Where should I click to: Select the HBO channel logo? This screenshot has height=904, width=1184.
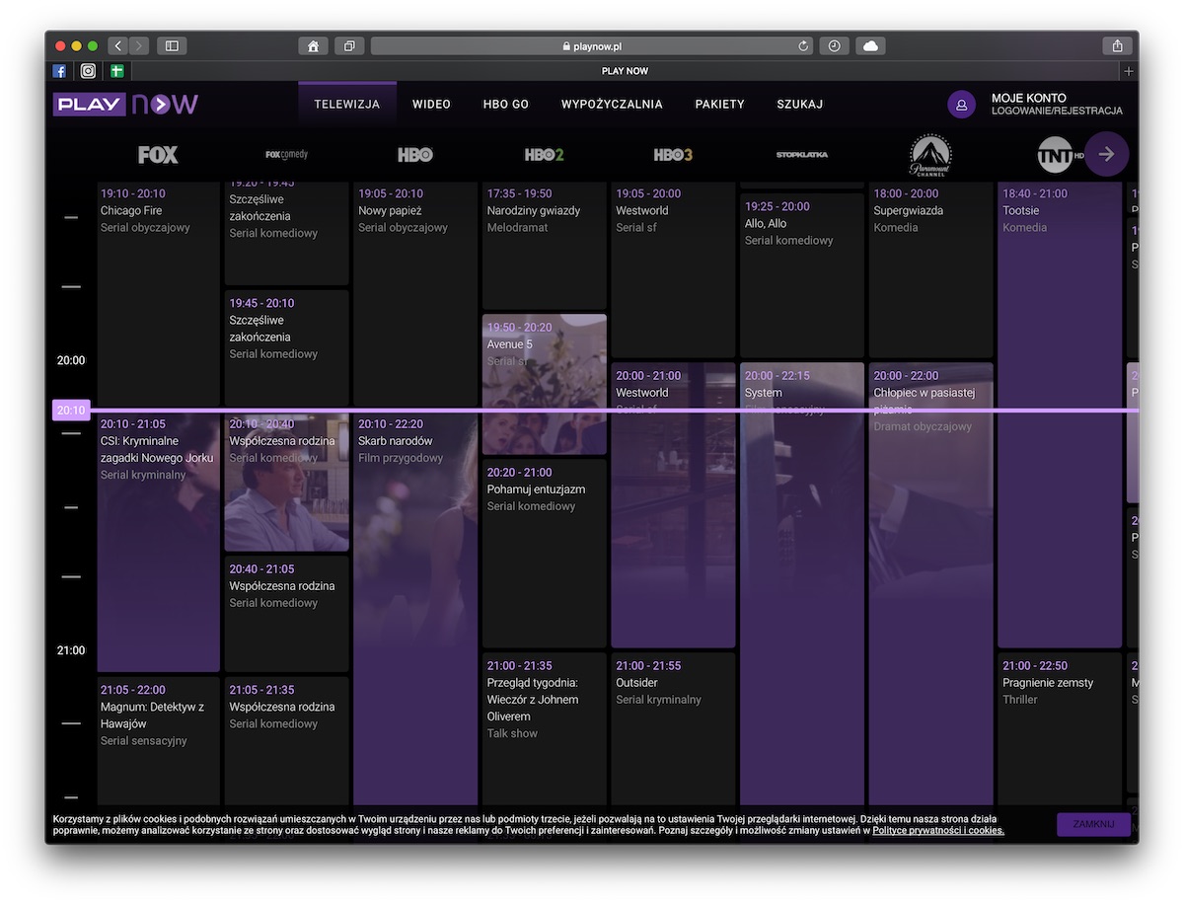click(x=415, y=155)
